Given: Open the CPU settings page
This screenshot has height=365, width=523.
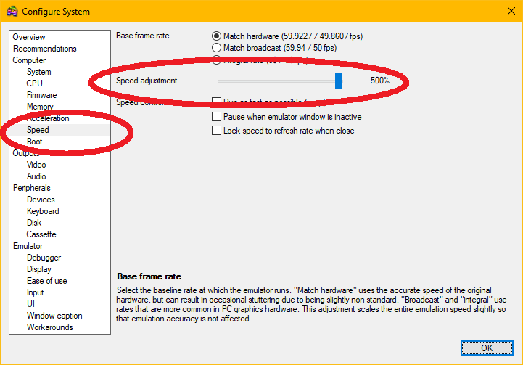Looking at the screenshot, I should 35,83.
